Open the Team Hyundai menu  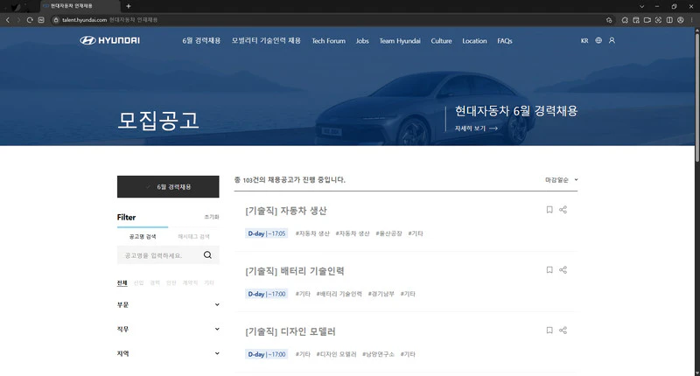[400, 40]
